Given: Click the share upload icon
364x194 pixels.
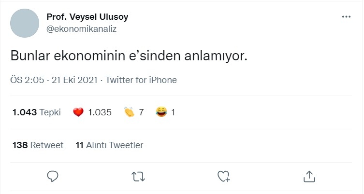Looking at the screenshot, I should click(x=309, y=176).
